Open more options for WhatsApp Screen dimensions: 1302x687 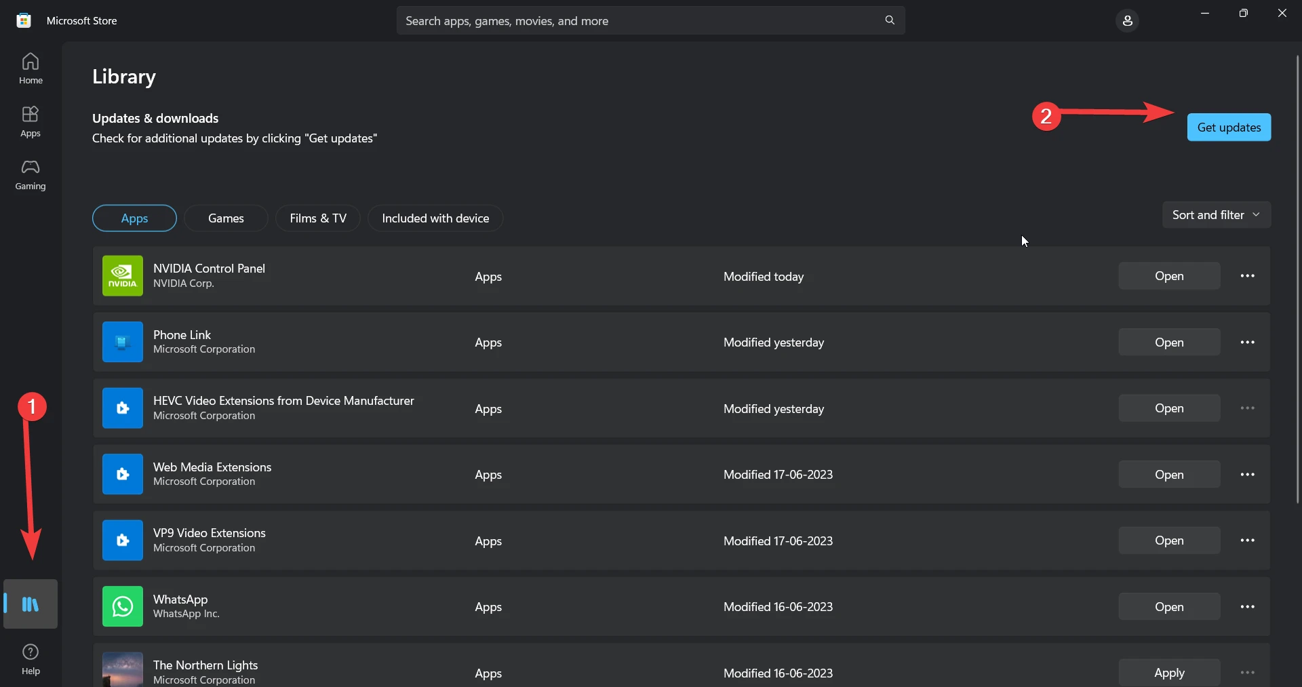click(x=1247, y=607)
